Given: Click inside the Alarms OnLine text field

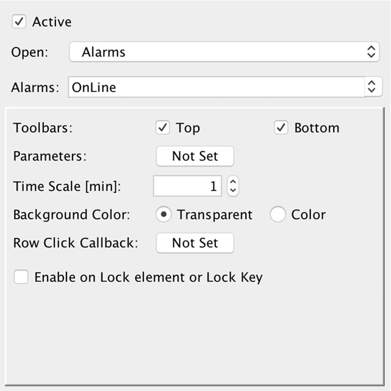Looking at the screenshot, I should (x=216, y=87).
